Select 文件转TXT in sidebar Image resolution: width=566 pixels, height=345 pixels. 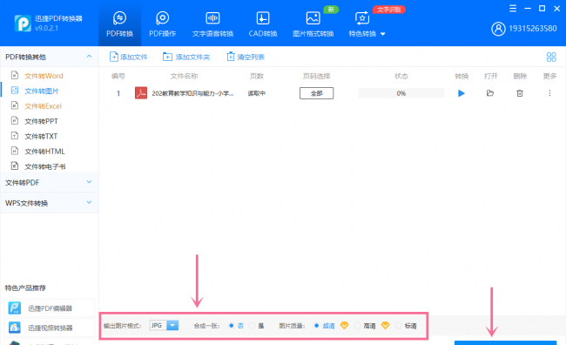(x=41, y=137)
